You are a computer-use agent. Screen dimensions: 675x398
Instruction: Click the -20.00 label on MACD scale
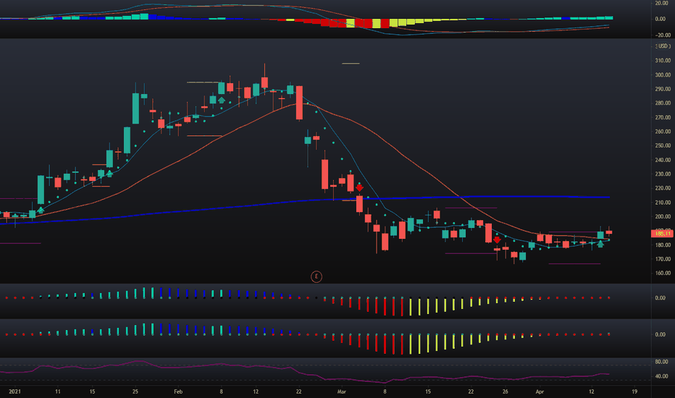pos(662,35)
